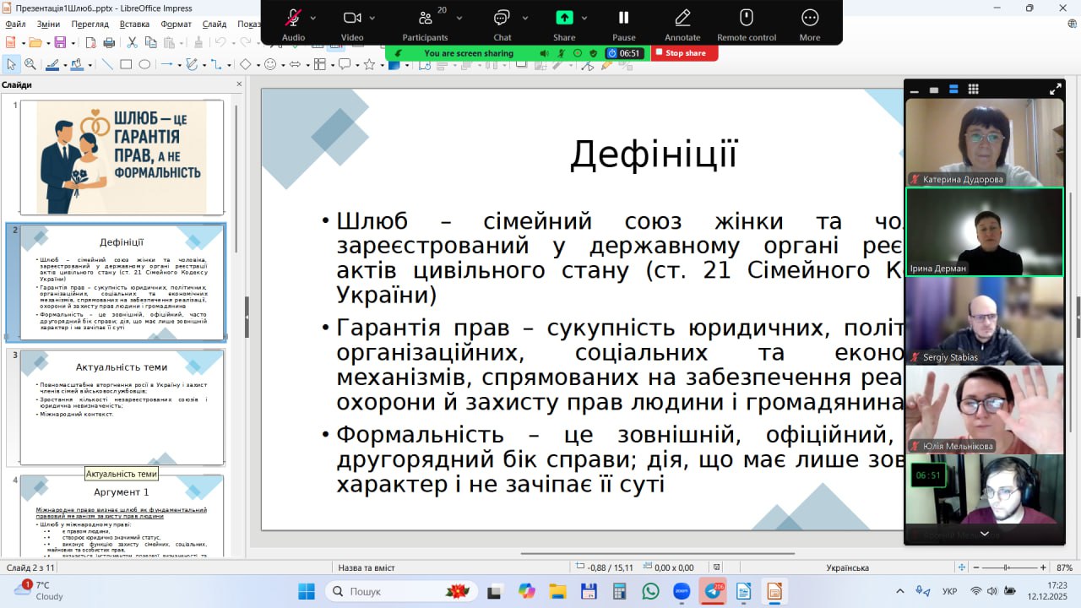Open the Вставка menu
The width and height of the screenshot is (1081, 608).
pyautogui.click(x=134, y=24)
